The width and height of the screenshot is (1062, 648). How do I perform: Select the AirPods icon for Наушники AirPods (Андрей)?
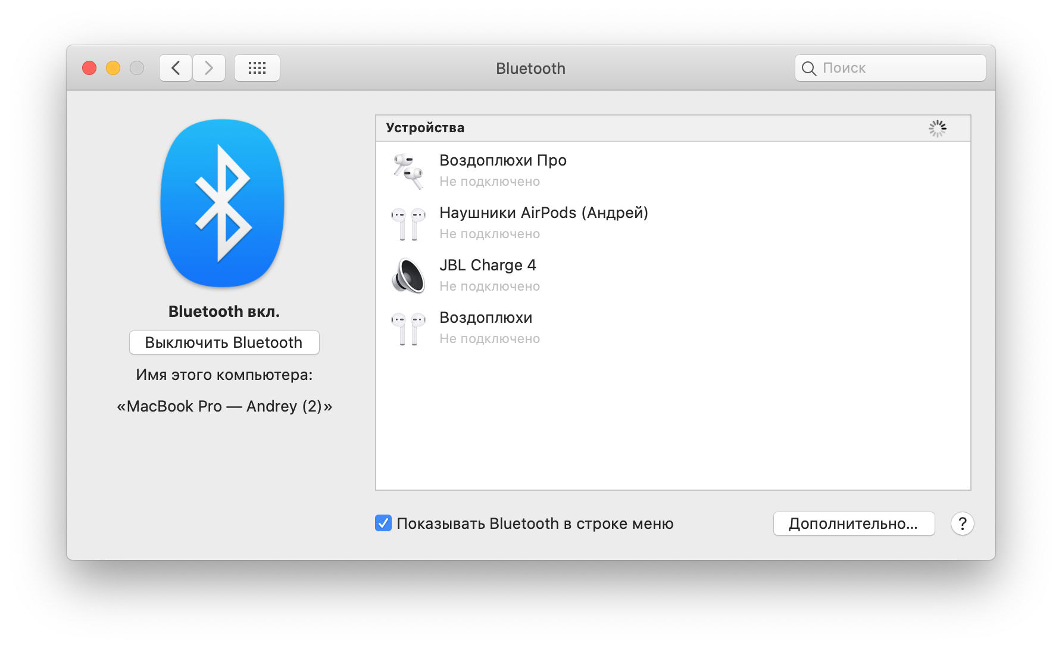(408, 223)
